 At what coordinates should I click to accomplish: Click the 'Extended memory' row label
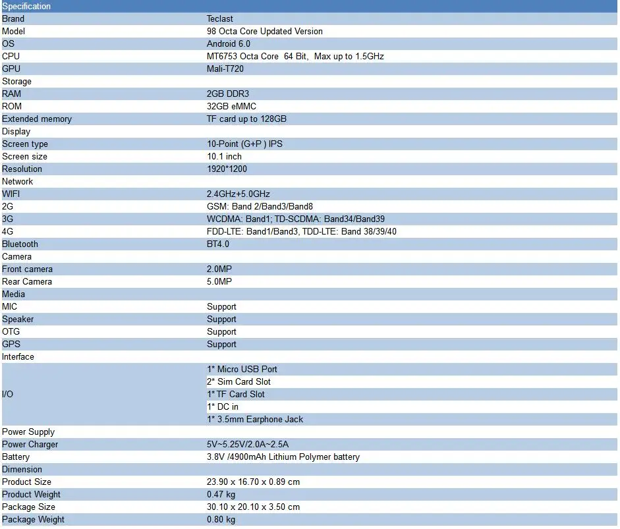pos(37,119)
